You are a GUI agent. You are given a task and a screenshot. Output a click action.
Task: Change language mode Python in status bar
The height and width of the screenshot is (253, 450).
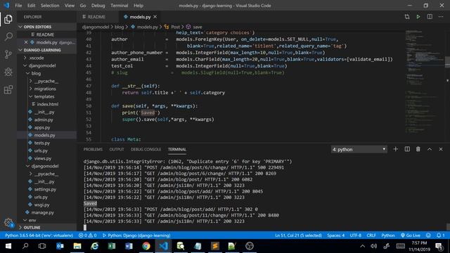tap(388, 235)
